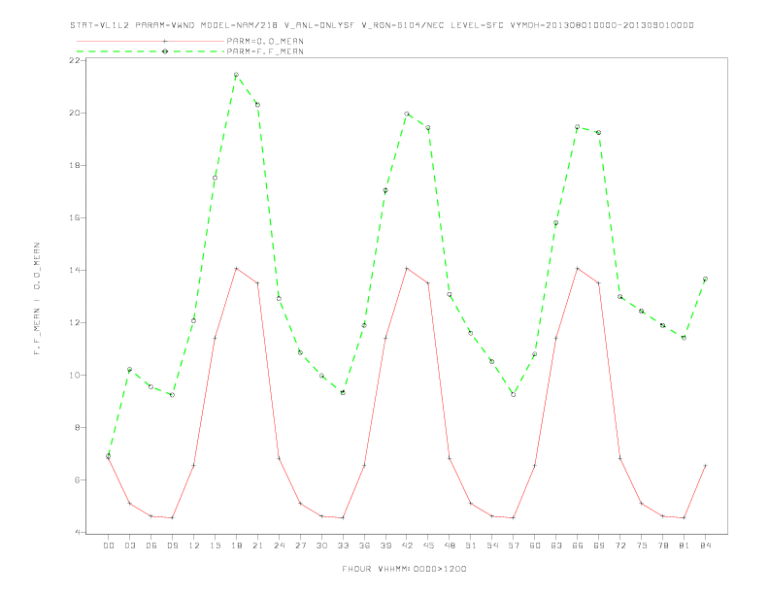
Task: Click the x-axis hour label 84
Action: click(706, 545)
